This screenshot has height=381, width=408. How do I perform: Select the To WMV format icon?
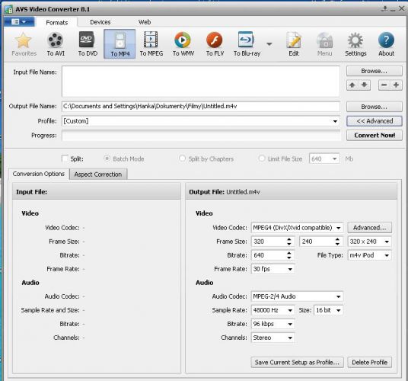(183, 44)
